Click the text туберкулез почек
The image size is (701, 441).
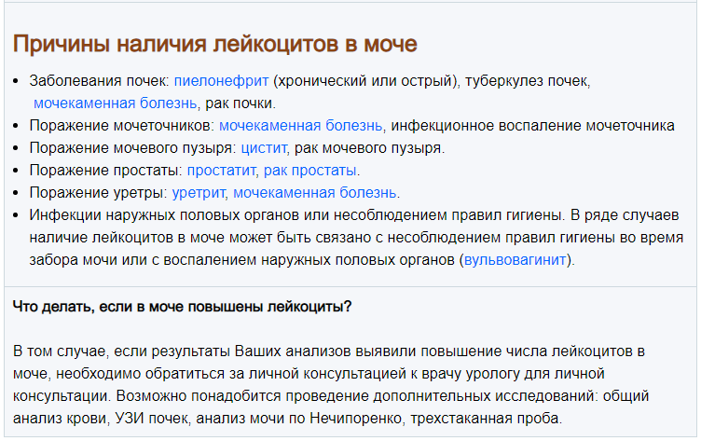tap(528, 81)
